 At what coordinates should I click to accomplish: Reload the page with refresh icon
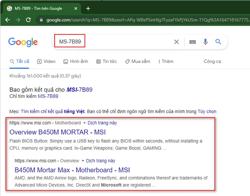(28, 20)
